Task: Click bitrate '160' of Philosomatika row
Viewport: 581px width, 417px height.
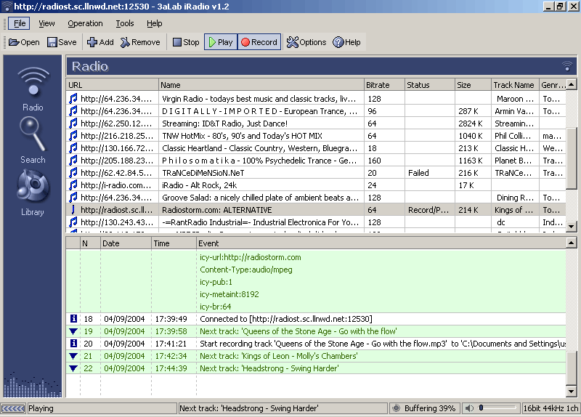Action: 374,161
